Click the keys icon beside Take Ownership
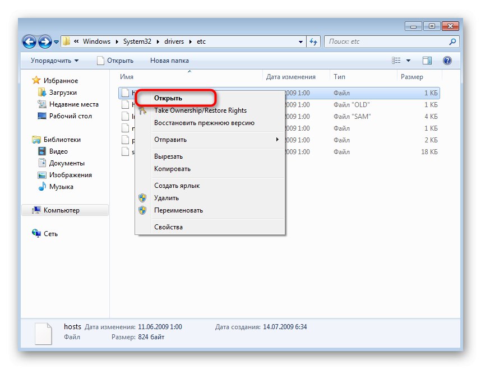 pos(142,110)
